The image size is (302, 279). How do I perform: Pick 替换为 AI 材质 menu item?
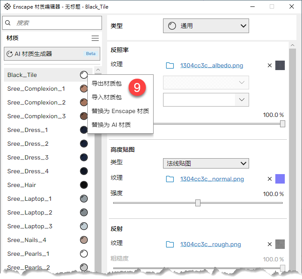tap(111, 125)
